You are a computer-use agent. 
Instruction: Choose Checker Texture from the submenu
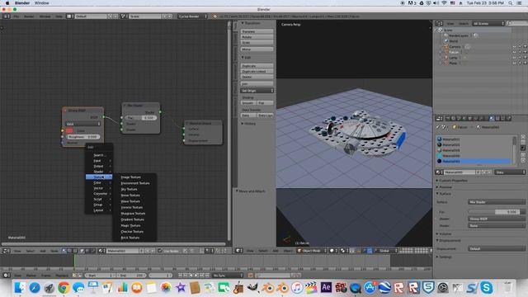pyautogui.click(x=132, y=232)
